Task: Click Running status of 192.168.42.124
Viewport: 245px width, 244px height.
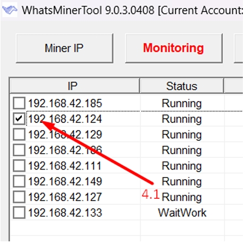Action: point(182,120)
